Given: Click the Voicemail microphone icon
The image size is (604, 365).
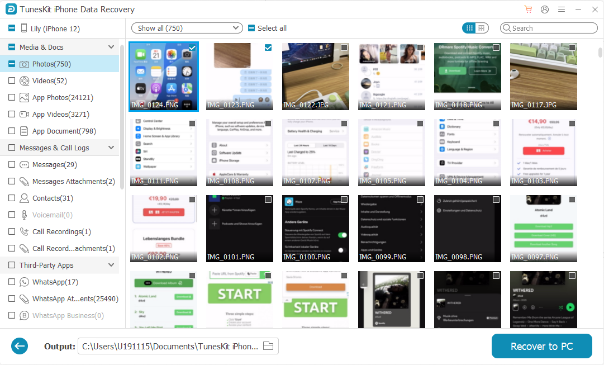Looking at the screenshot, I should point(24,215).
